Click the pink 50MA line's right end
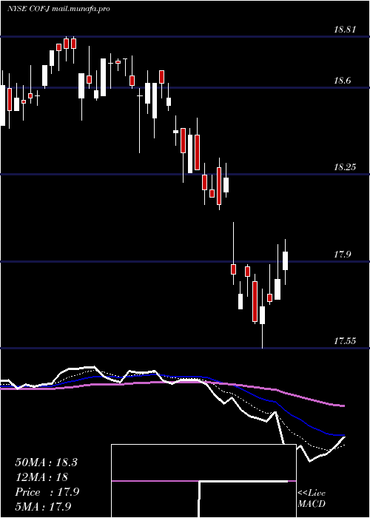This screenshot has height=518, width=370. [x=343, y=406]
